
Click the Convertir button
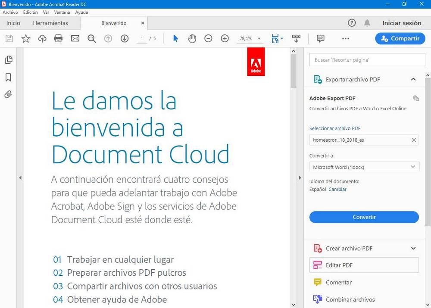364,217
